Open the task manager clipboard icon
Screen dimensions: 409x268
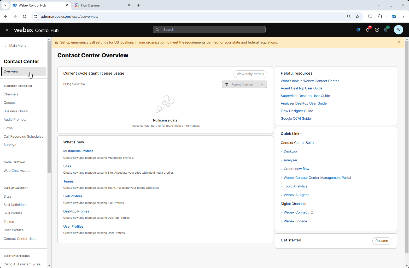[x=386, y=30]
